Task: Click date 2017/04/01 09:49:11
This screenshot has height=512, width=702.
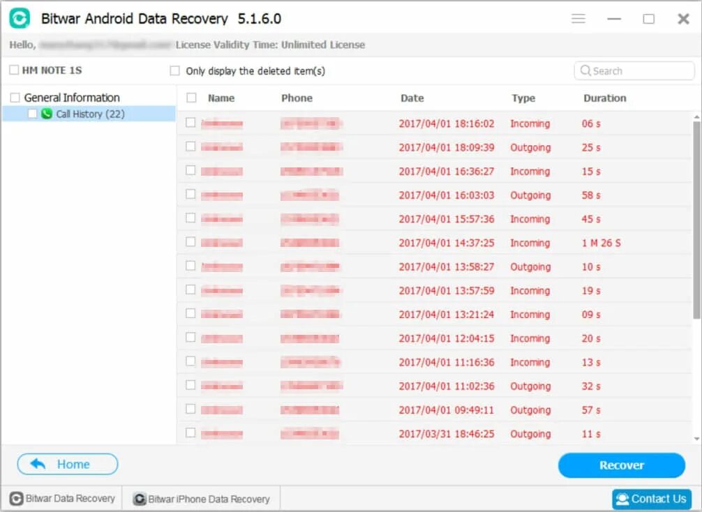Action: 447,410
